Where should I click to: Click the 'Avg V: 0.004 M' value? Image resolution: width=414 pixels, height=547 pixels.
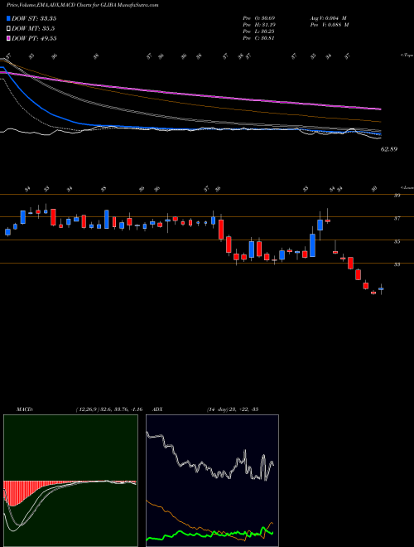(327, 18)
